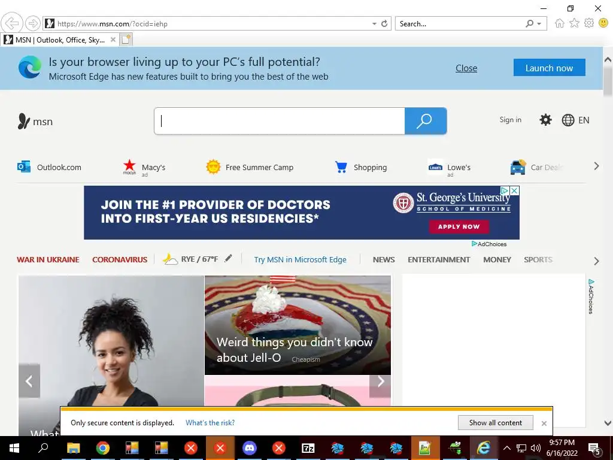
Task: Open WAR IN UKRAINE section
Action: 48,259
